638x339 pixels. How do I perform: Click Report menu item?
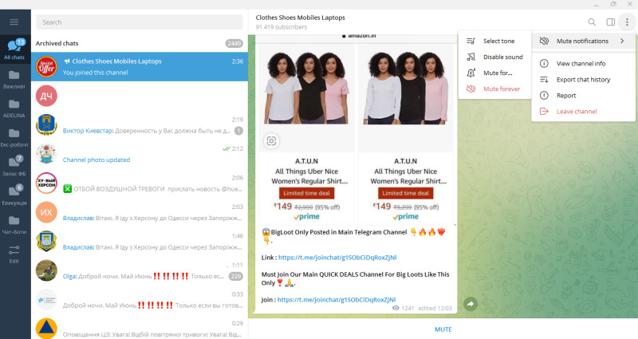[583, 95]
